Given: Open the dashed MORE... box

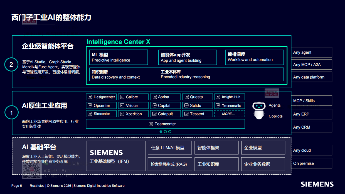Looking at the screenshot, I should click(x=230, y=114).
